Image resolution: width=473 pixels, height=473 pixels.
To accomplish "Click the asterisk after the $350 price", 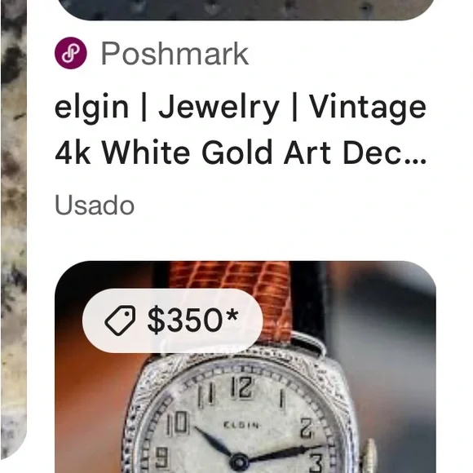I will (x=232, y=315).
